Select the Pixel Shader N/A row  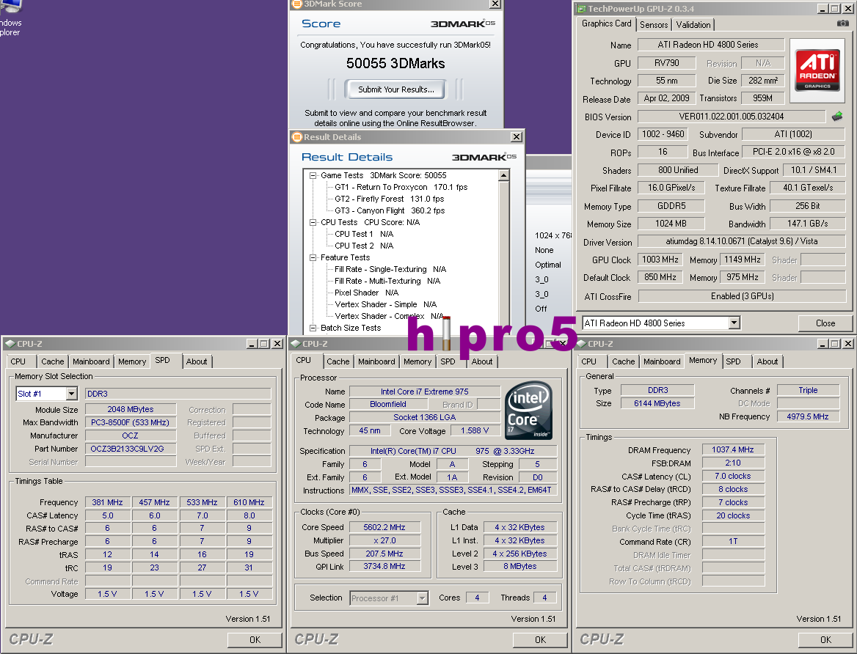[x=366, y=293]
